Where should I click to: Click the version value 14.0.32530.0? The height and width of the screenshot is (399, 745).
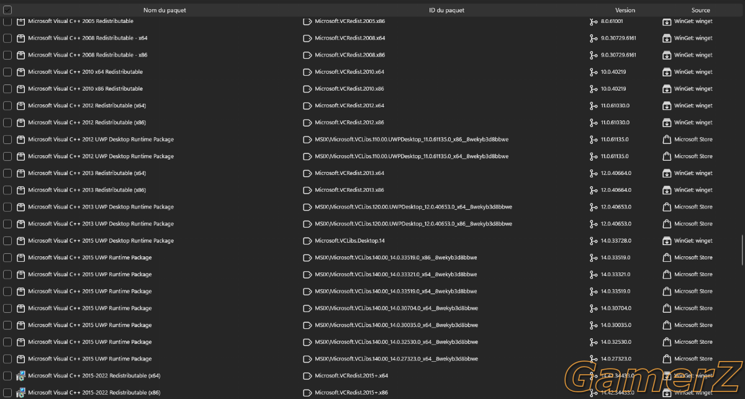[616, 342]
